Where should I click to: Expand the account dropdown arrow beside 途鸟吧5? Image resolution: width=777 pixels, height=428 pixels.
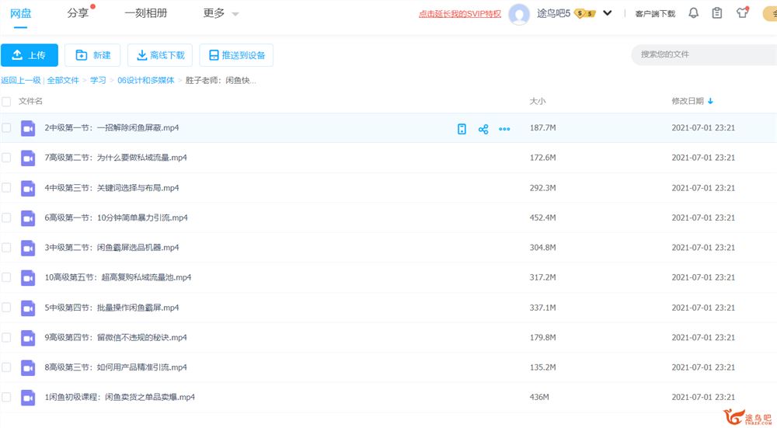(x=607, y=13)
